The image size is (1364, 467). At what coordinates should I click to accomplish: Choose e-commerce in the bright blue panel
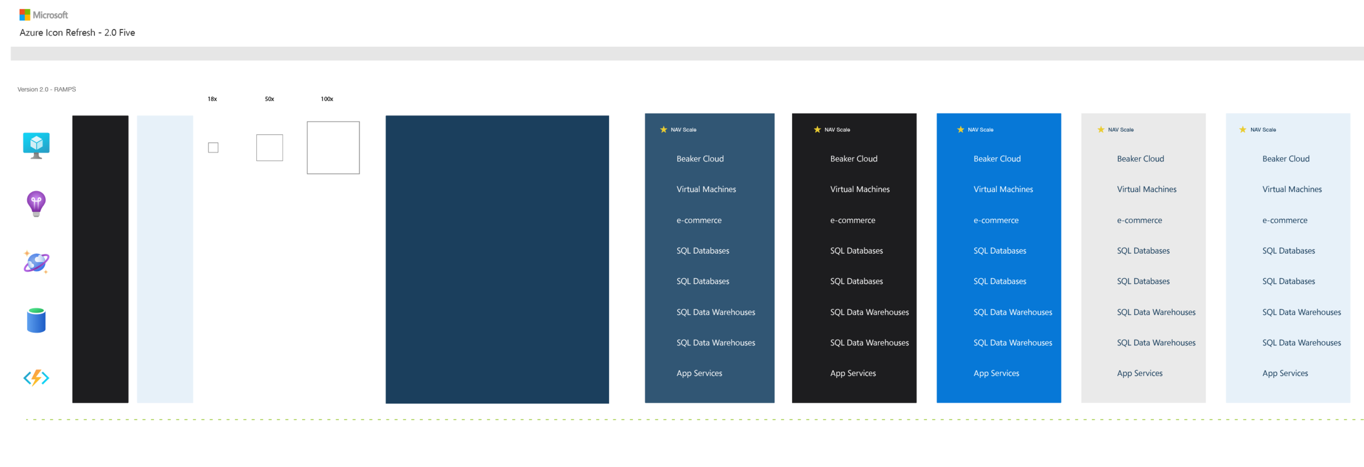coord(996,220)
